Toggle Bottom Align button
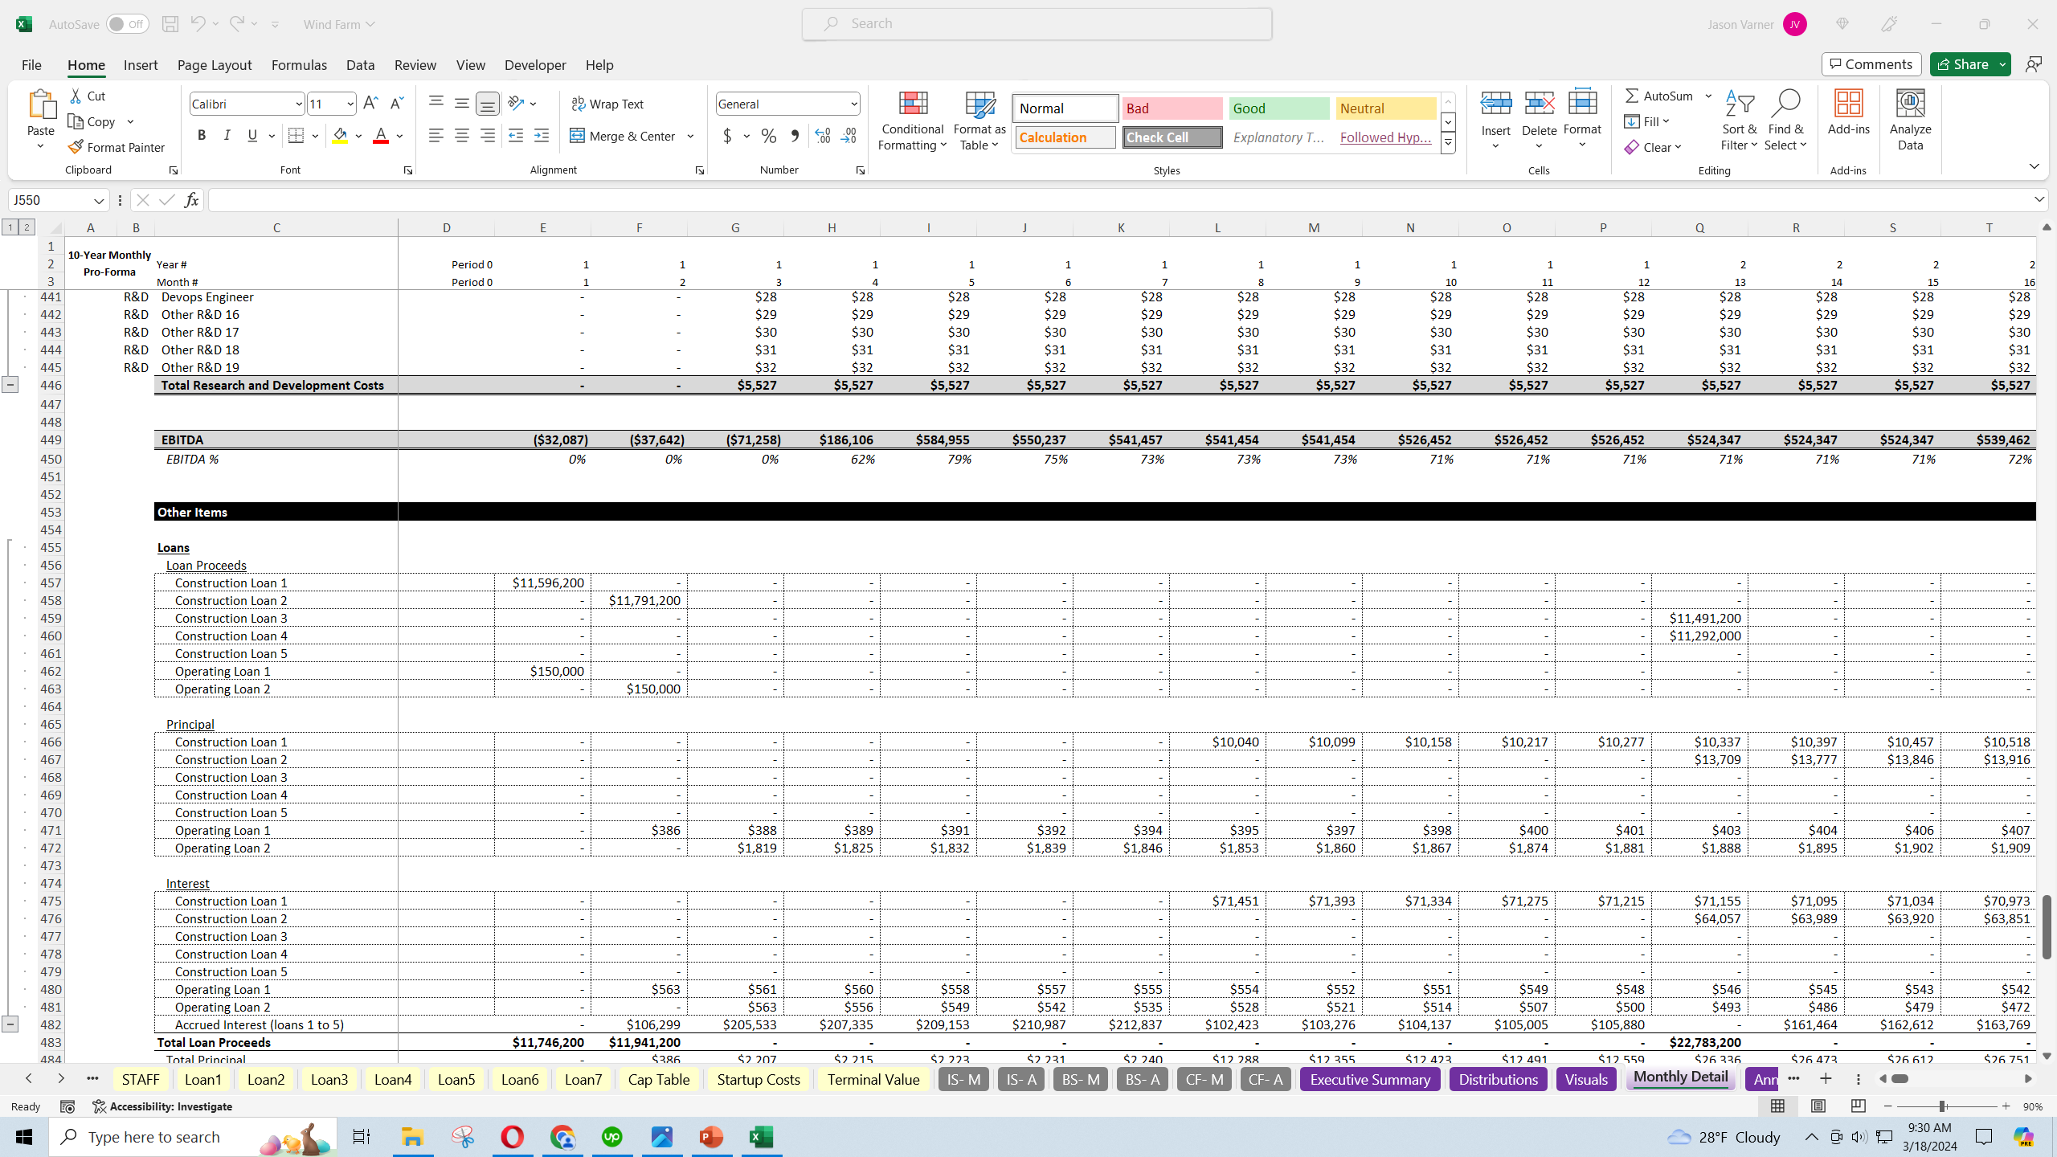2057x1157 pixels. click(487, 104)
